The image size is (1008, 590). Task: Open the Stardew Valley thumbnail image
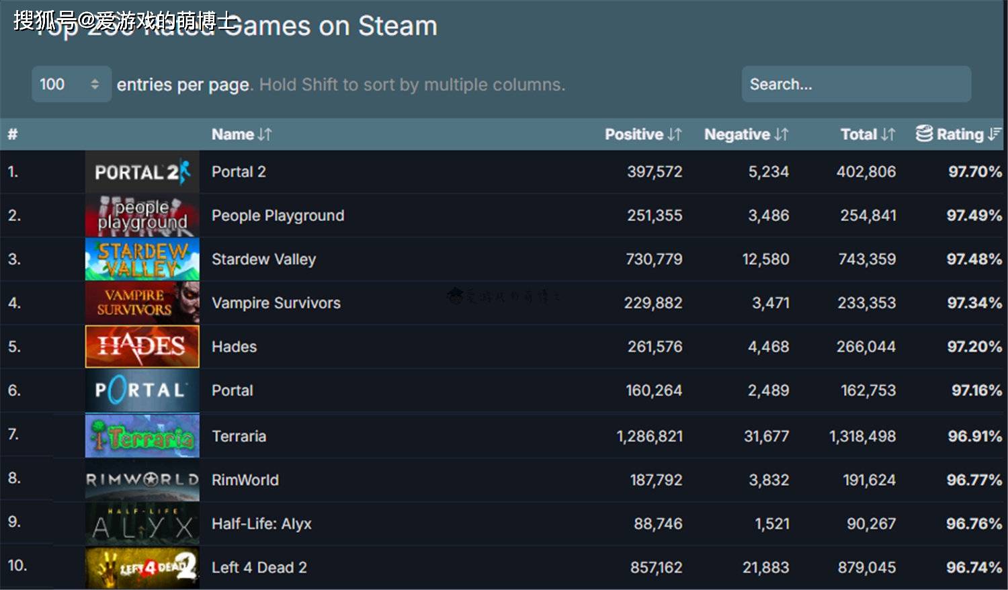coord(142,259)
